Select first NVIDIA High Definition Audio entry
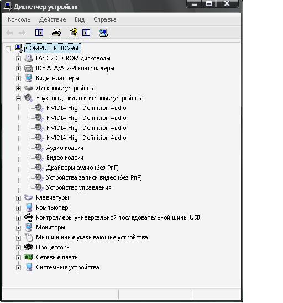283x303 pixels. point(86,108)
